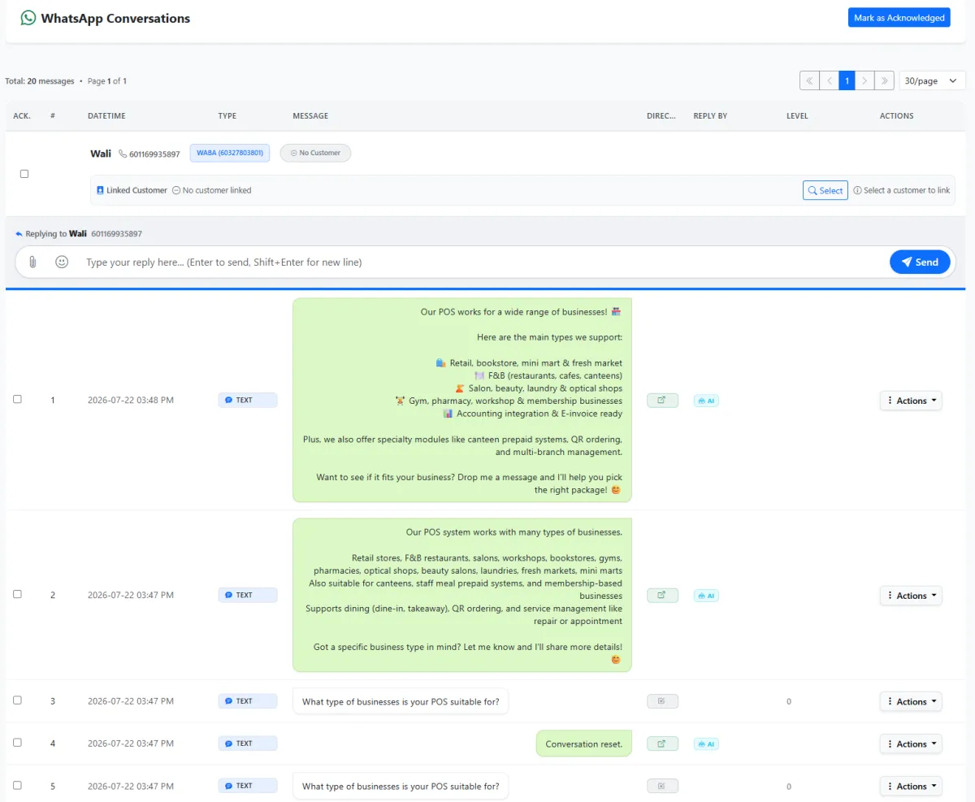Click the TEXT type badge in row 2
The width and height of the screenshot is (975, 802).
click(247, 595)
